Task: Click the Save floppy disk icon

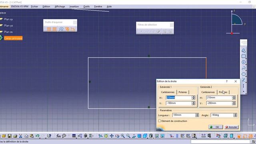Action: pos(10,136)
